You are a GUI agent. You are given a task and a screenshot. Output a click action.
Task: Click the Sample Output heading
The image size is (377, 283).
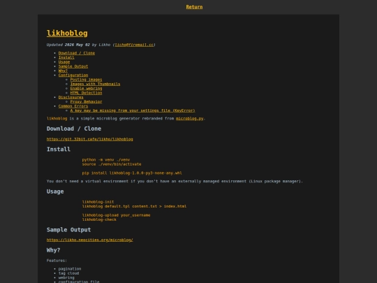click(68, 230)
